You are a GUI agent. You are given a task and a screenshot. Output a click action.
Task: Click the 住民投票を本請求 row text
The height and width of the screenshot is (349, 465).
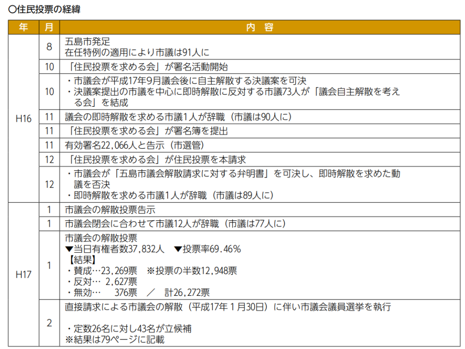155,160
